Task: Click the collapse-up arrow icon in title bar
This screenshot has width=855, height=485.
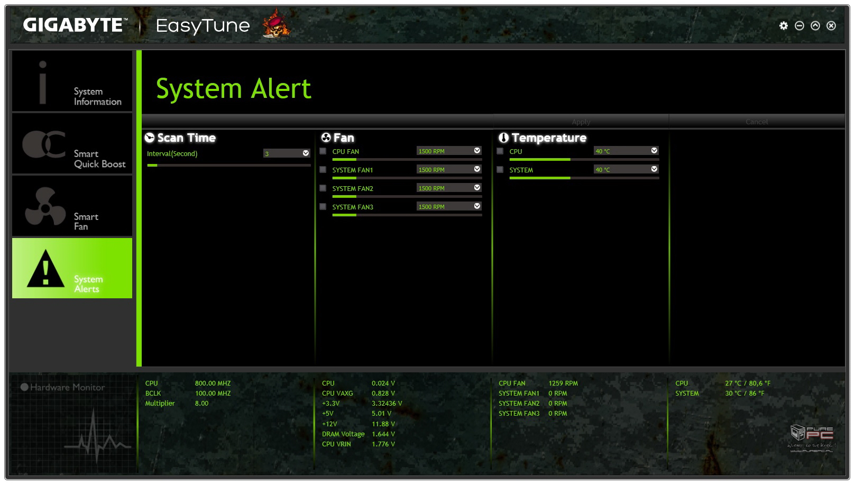Action: point(815,25)
